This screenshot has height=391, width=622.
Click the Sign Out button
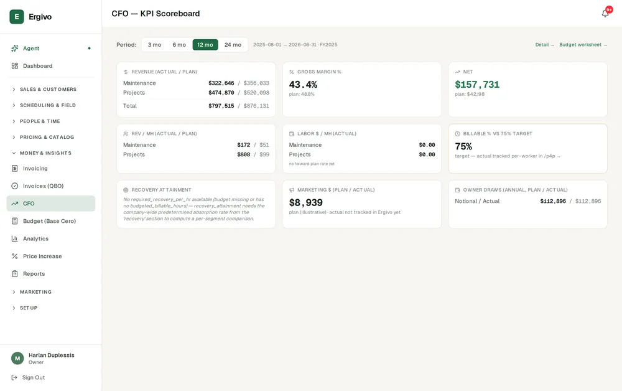pyautogui.click(x=28, y=377)
